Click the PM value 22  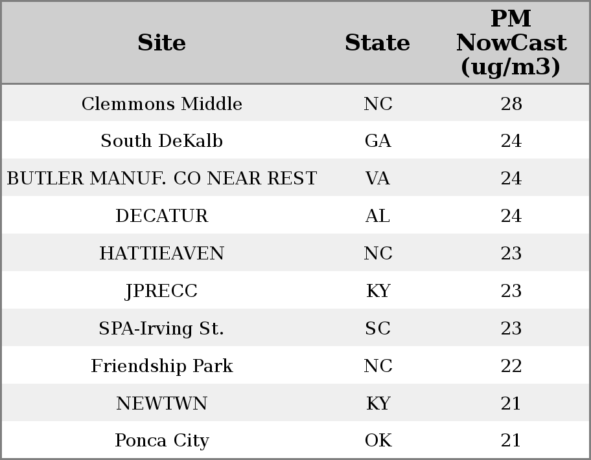click(511, 366)
